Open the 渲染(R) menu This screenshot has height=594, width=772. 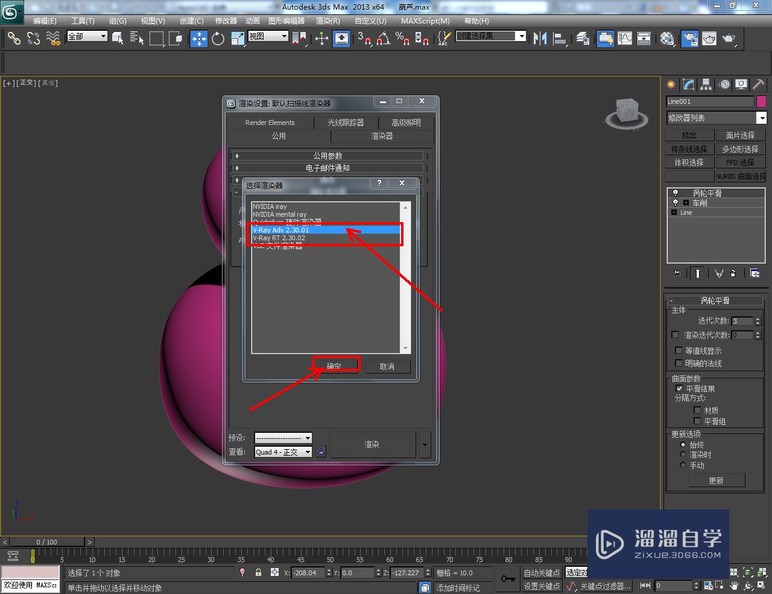point(328,21)
